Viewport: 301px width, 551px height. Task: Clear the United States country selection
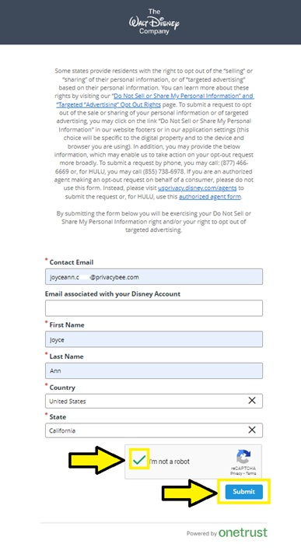pyautogui.click(x=252, y=401)
